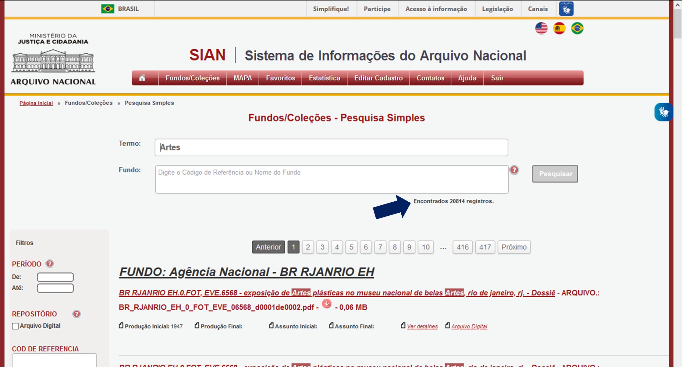Click the home icon in the red navbar
The width and height of the screenshot is (685, 368).
click(x=142, y=78)
